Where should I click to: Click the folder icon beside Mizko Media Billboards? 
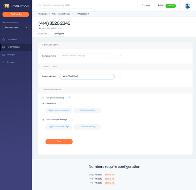pyautogui.click(x=40, y=28)
